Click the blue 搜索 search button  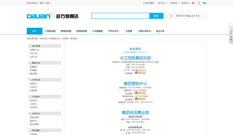(156, 16)
